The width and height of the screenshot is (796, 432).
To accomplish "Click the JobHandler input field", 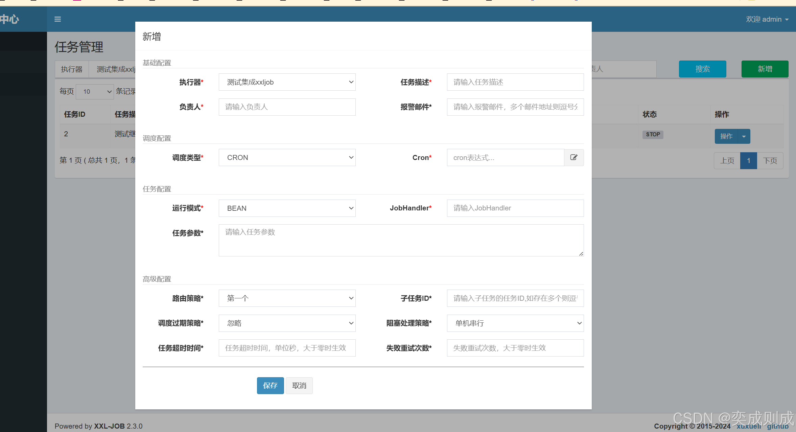I will (515, 208).
